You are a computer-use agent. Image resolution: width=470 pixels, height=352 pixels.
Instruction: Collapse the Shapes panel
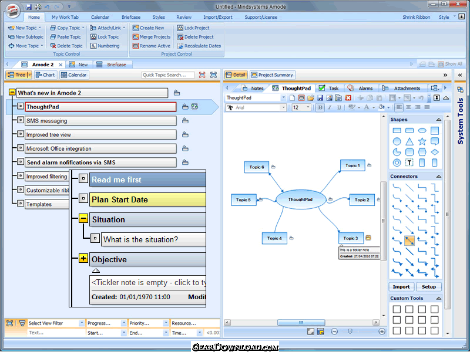[439, 120]
